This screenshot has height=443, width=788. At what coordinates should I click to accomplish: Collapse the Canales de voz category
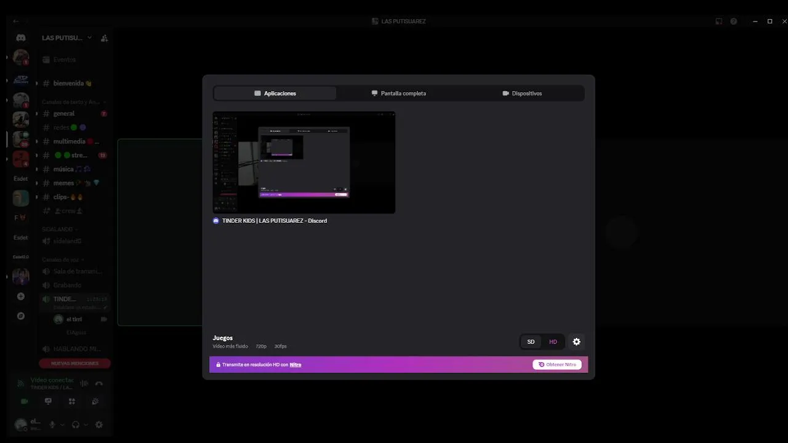point(63,260)
